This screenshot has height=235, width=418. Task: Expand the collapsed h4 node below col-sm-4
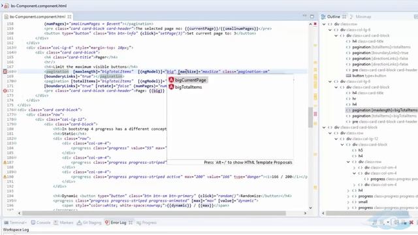348,191
